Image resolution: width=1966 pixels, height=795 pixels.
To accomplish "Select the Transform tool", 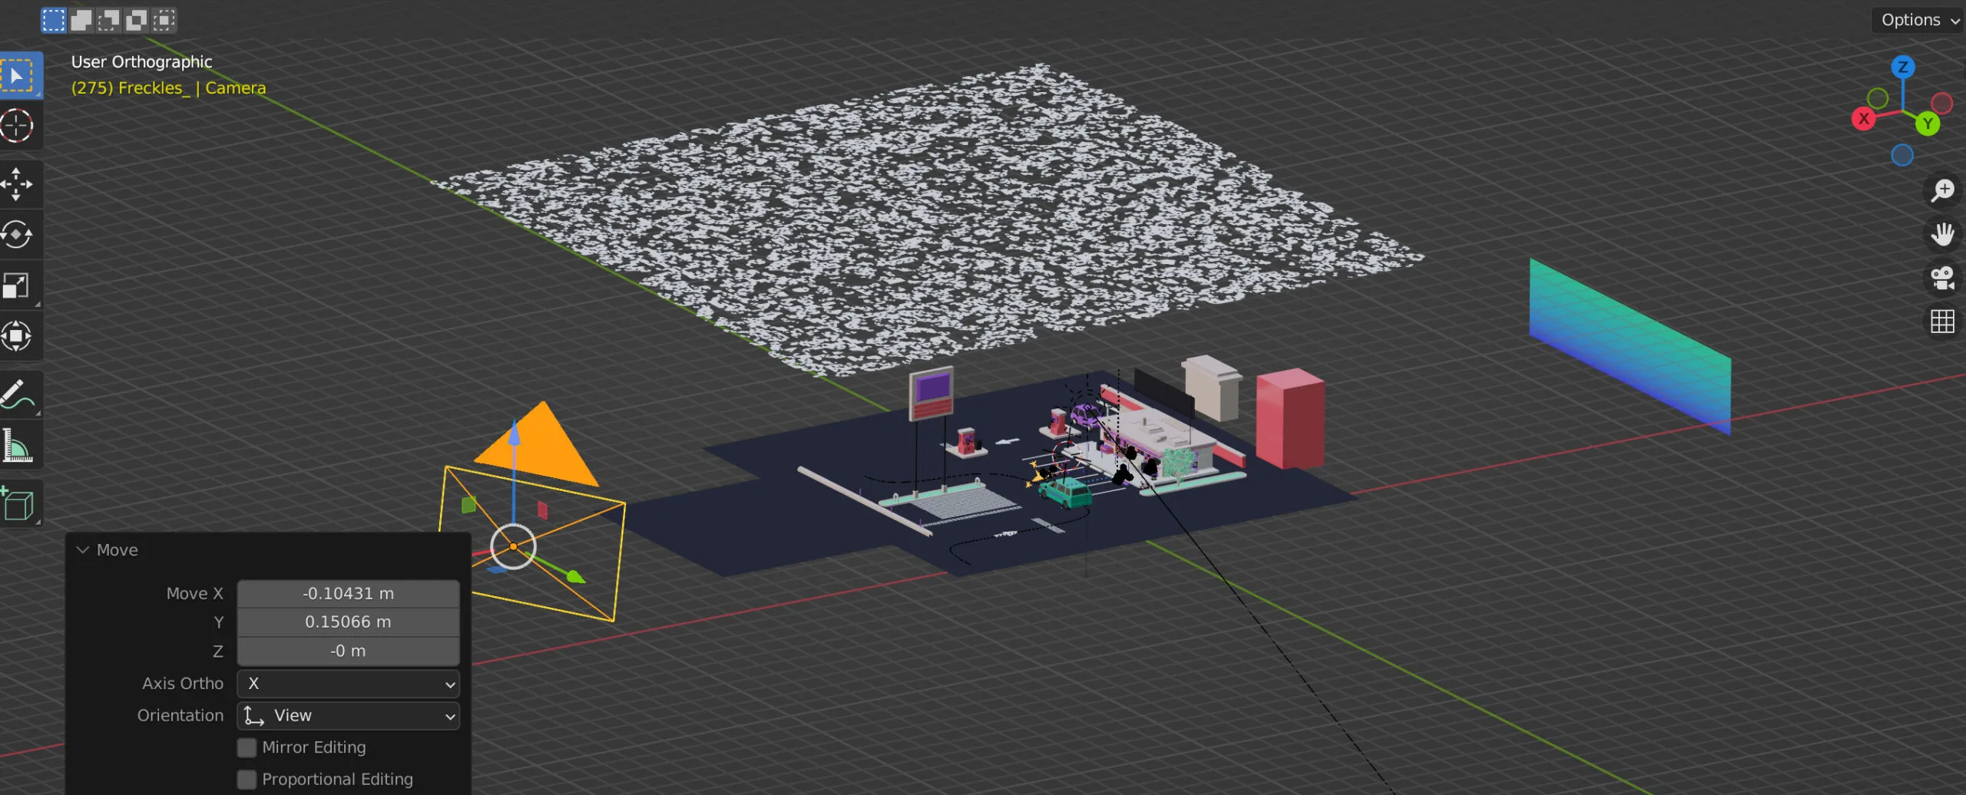I will (x=18, y=336).
